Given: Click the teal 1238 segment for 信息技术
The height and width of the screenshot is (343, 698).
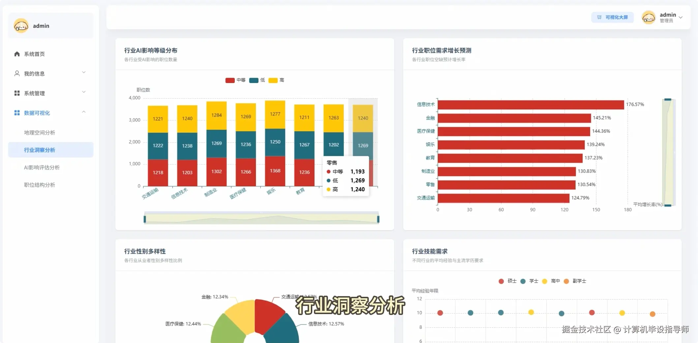Looking at the screenshot, I should click(x=187, y=146).
